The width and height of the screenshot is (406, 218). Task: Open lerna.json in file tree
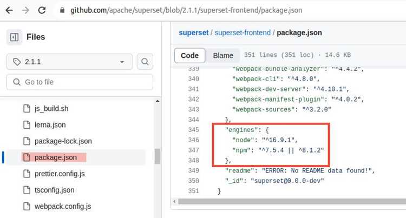50,125
